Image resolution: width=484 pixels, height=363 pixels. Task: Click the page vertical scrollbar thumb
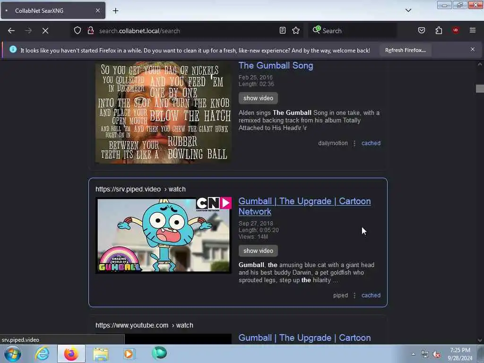(x=480, y=88)
